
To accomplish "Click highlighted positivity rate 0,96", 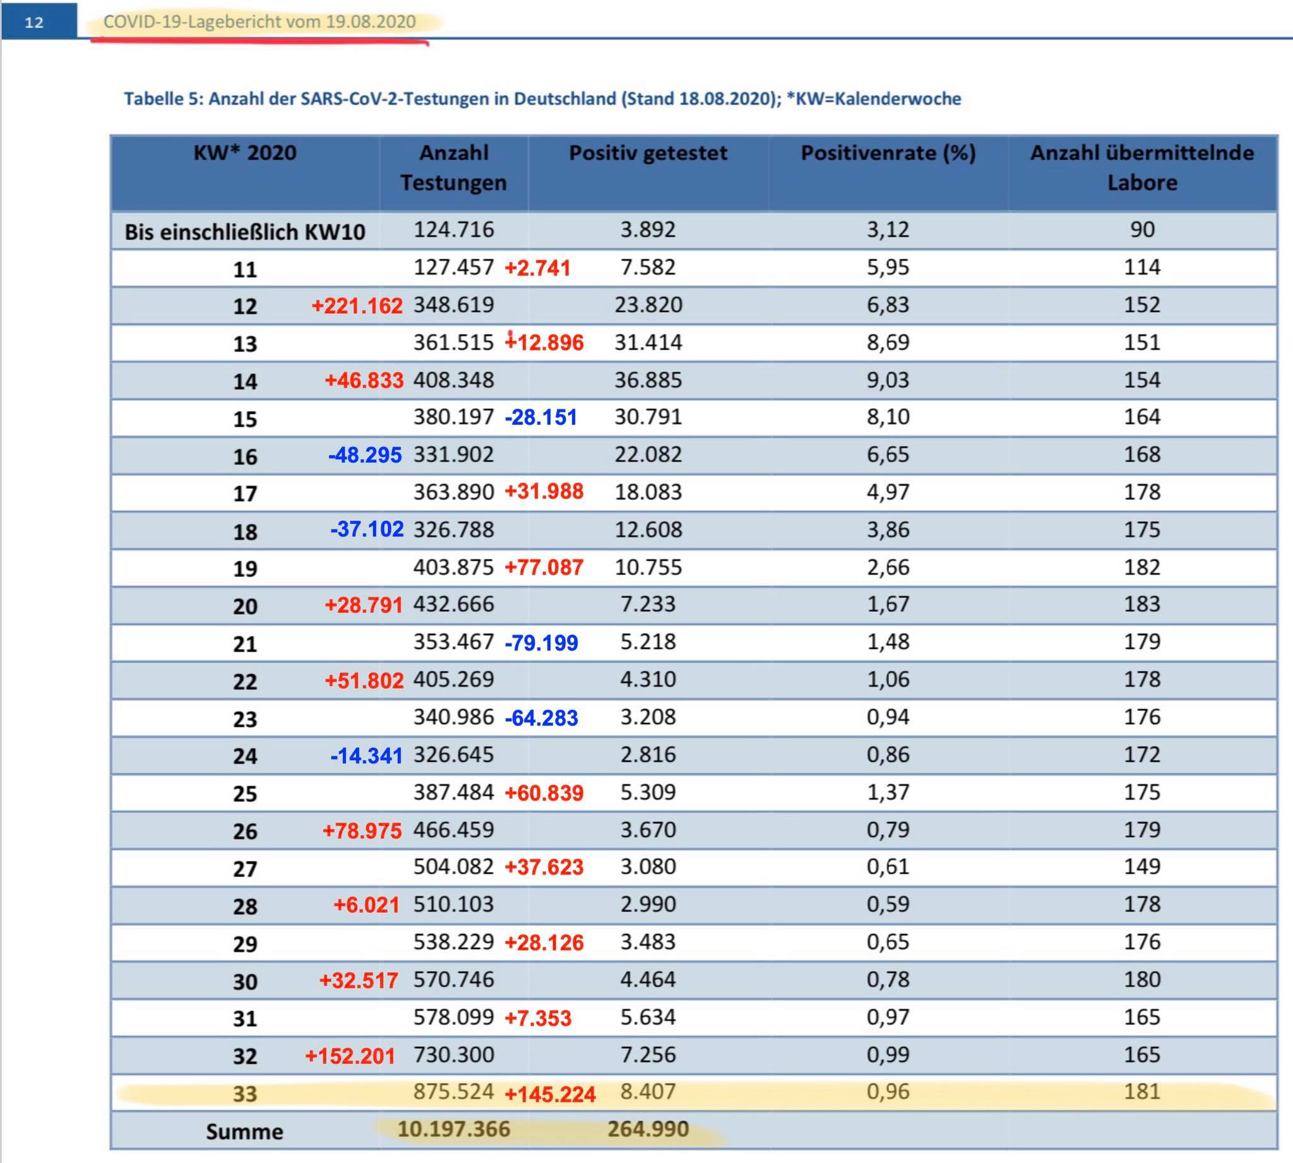I will 888,1092.
